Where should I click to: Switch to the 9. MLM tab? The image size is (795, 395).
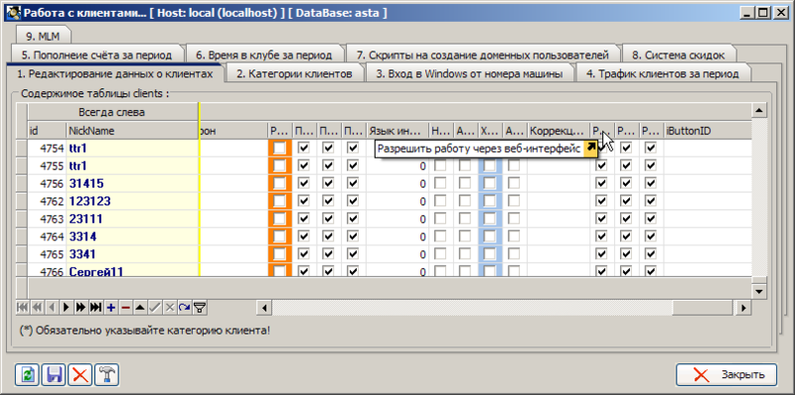44,36
